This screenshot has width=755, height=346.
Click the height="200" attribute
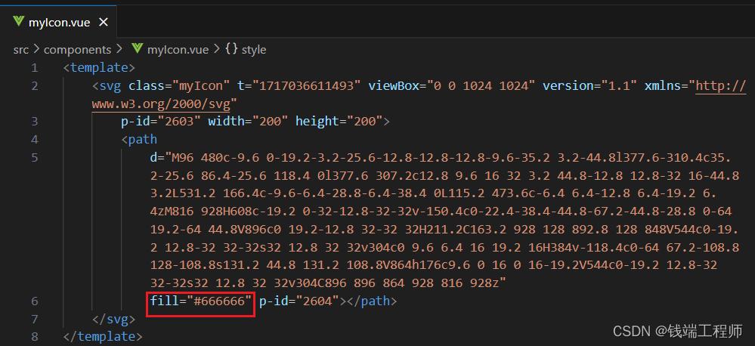[x=339, y=122]
